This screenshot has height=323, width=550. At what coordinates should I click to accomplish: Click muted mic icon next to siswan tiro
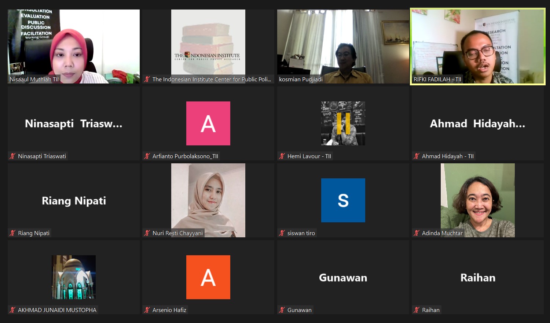[282, 233]
